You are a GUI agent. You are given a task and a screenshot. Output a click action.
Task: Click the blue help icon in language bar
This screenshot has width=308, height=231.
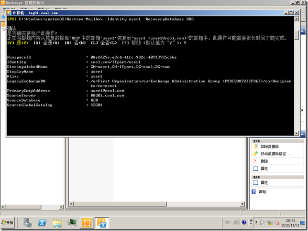[244, 222]
